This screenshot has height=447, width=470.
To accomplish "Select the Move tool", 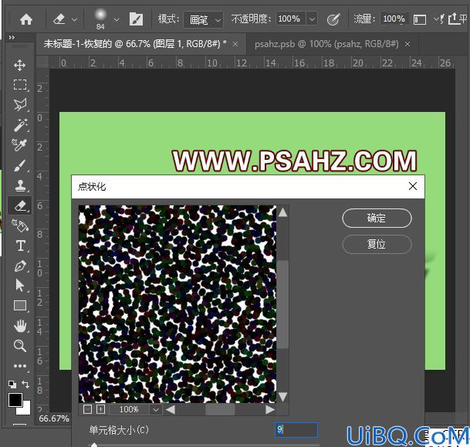I will tap(19, 65).
